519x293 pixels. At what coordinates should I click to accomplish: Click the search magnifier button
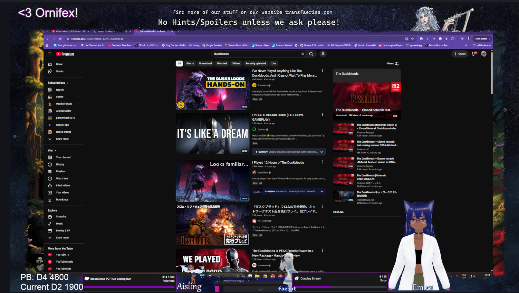[x=311, y=54]
